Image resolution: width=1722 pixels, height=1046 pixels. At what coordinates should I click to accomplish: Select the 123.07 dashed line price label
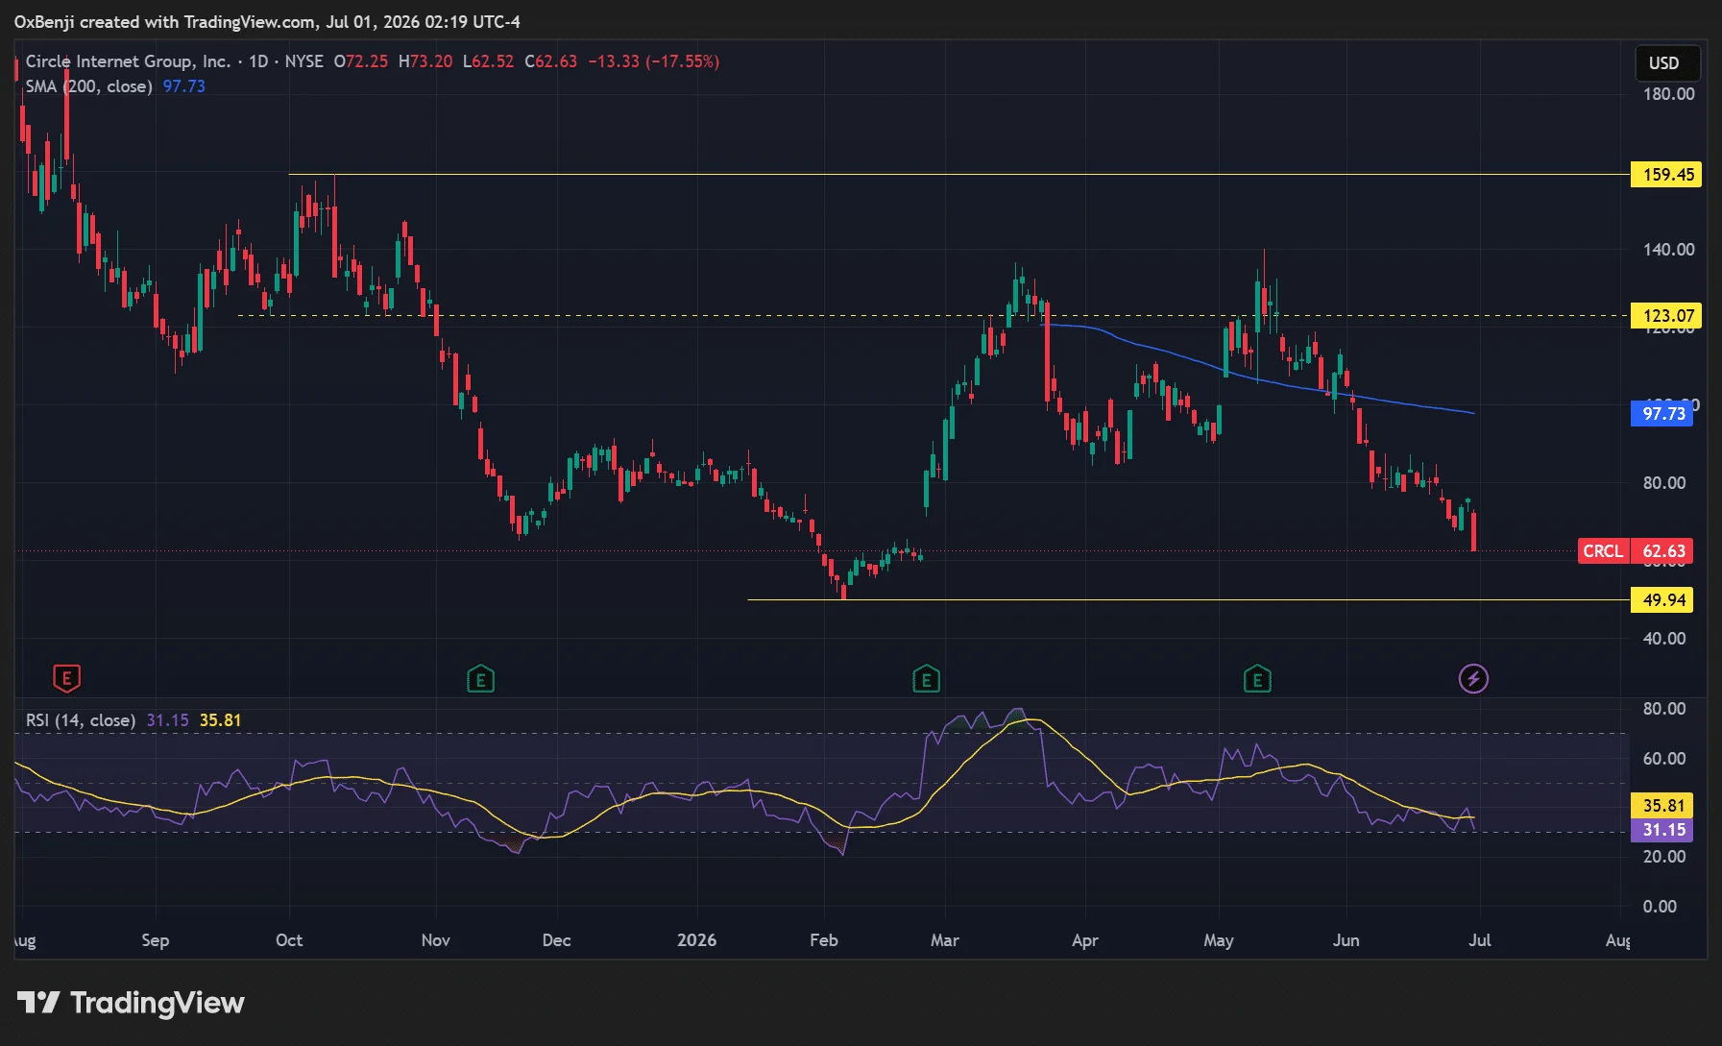pos(1666,316)
